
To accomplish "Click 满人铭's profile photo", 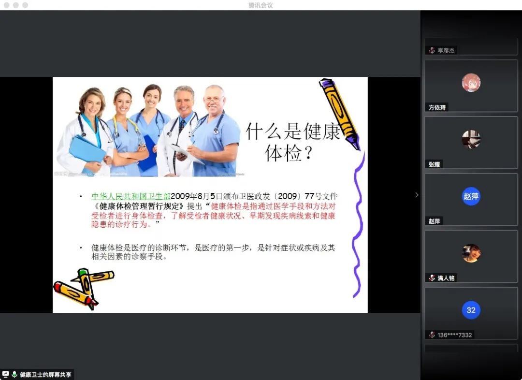I will click(471, 253).
